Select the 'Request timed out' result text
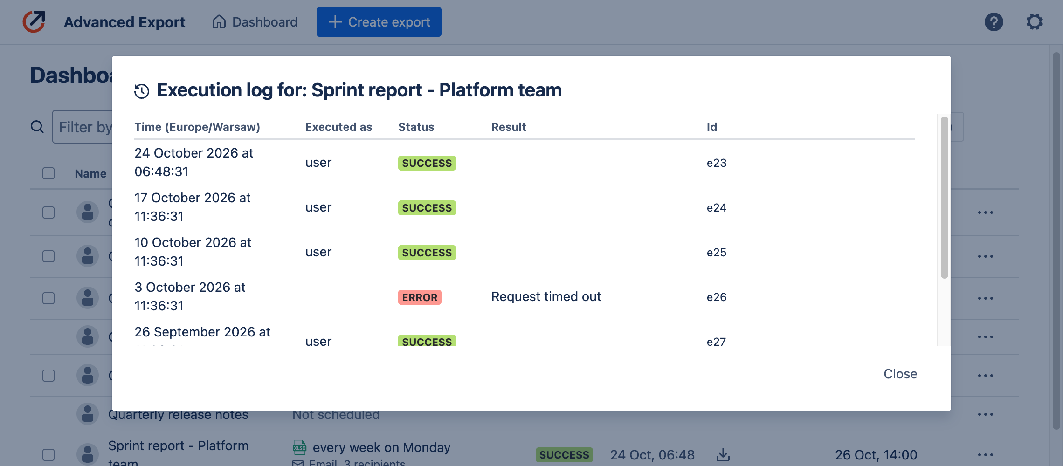This screenshot has height=466, width=1063. pos(546,297)
